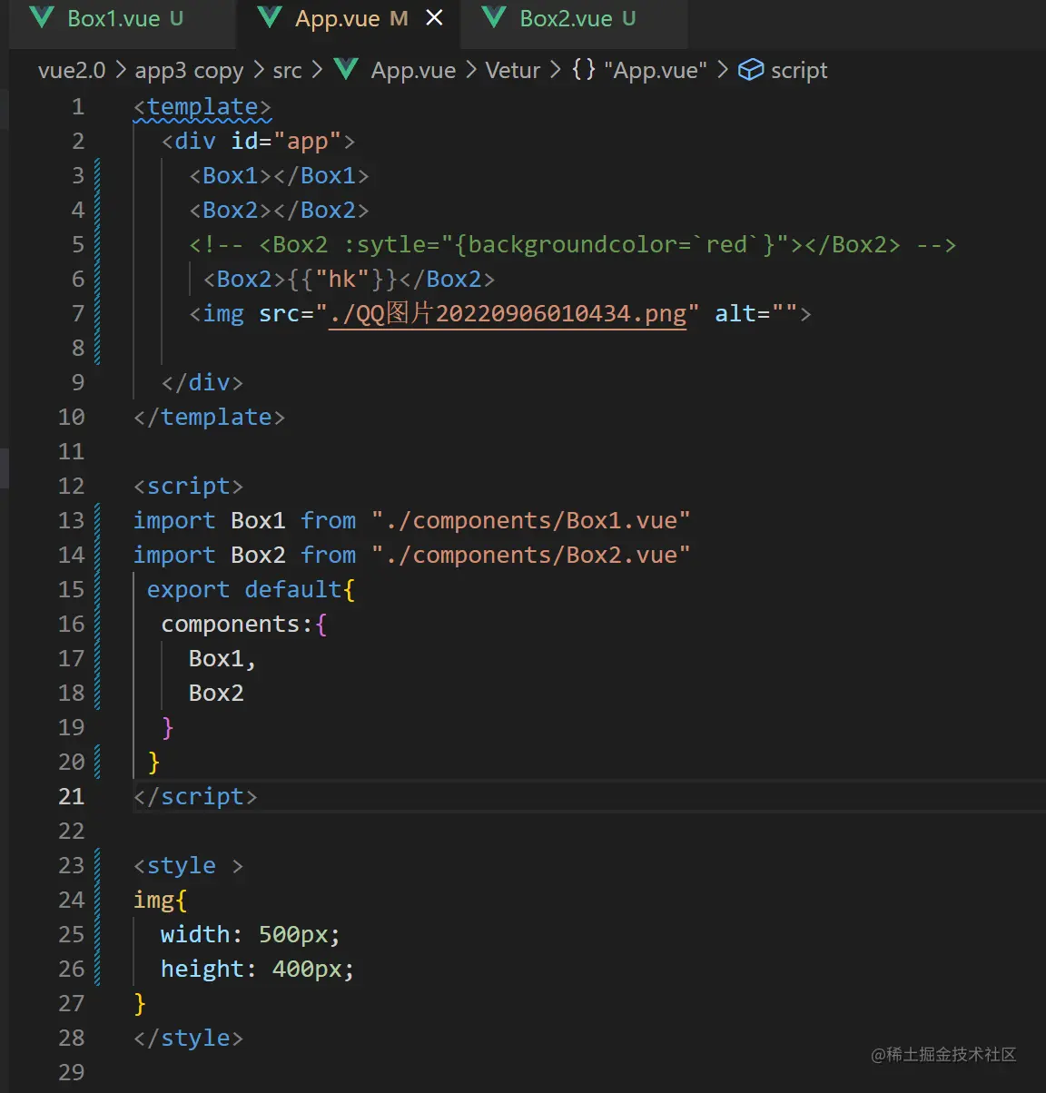
Task: Open the app3 copy breadcrumb folder
Action: point(189,71)
